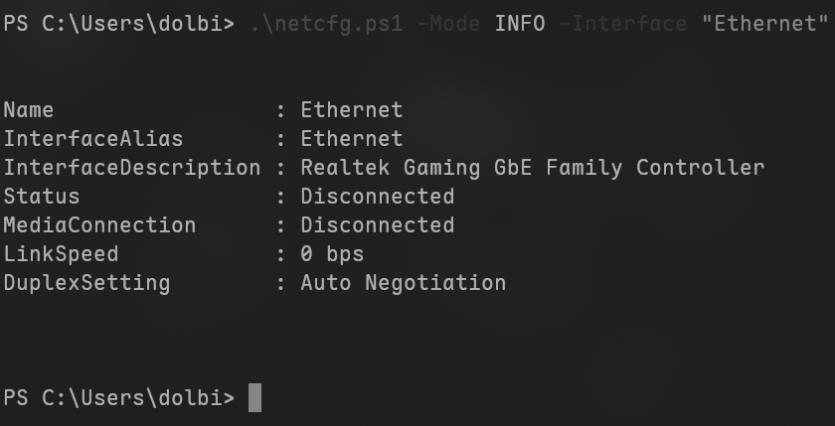Click the -Mode parameter in the command
Screen dimensions: 835x426
click(x=448, y=23)
